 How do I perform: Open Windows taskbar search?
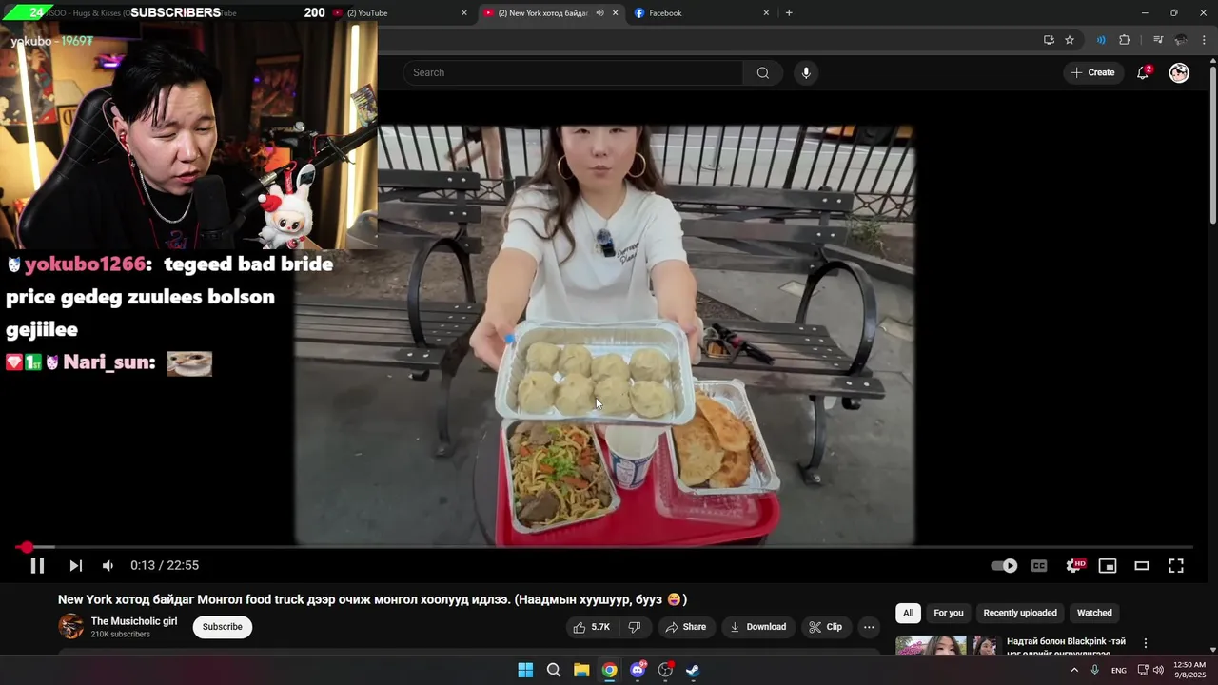coord(554,670)
